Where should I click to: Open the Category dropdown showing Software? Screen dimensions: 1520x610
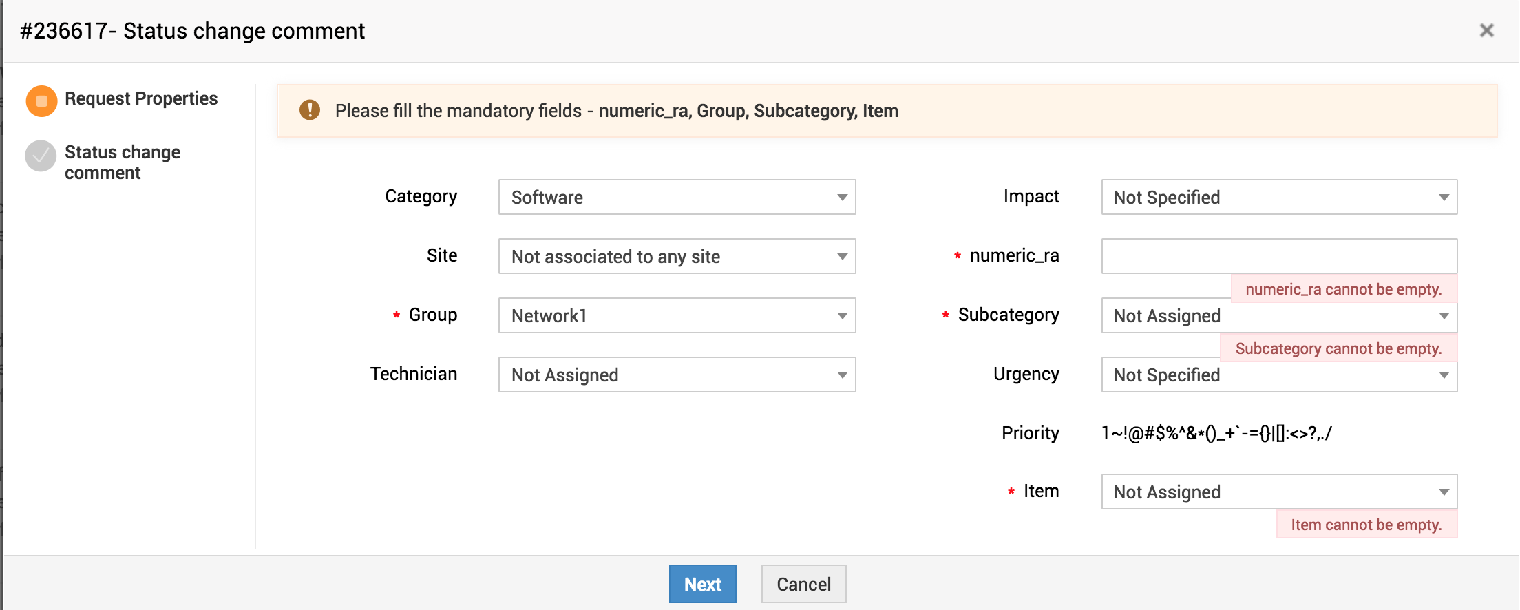pyautogui.click(x=677, y=198)
